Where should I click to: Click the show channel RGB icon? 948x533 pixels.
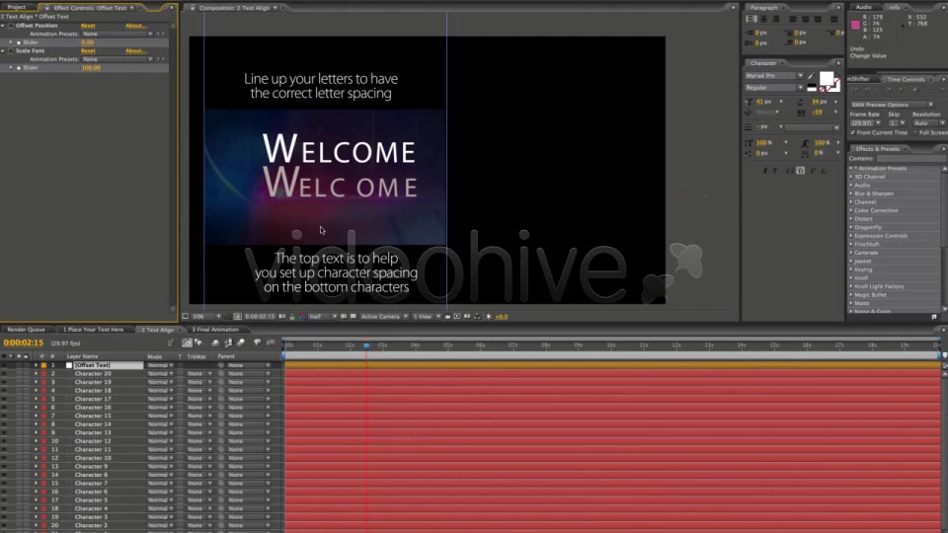[x=302, y=317]
